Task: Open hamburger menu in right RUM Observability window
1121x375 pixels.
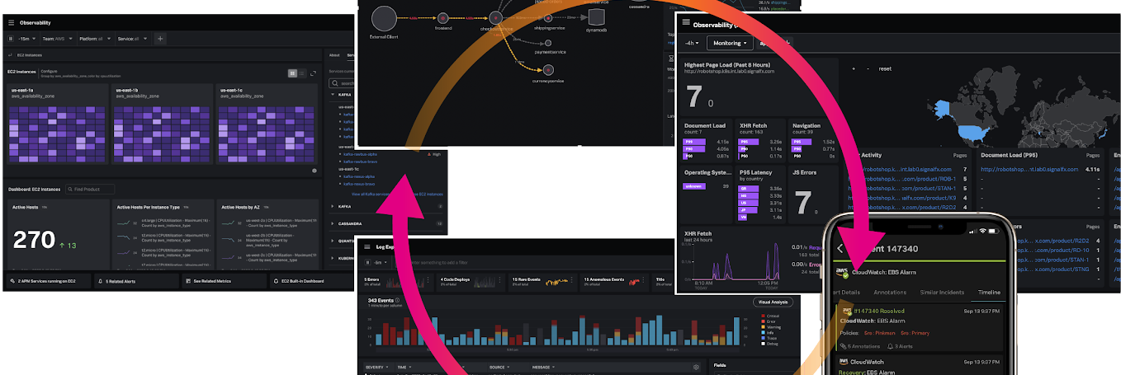Action: point(686,23)
